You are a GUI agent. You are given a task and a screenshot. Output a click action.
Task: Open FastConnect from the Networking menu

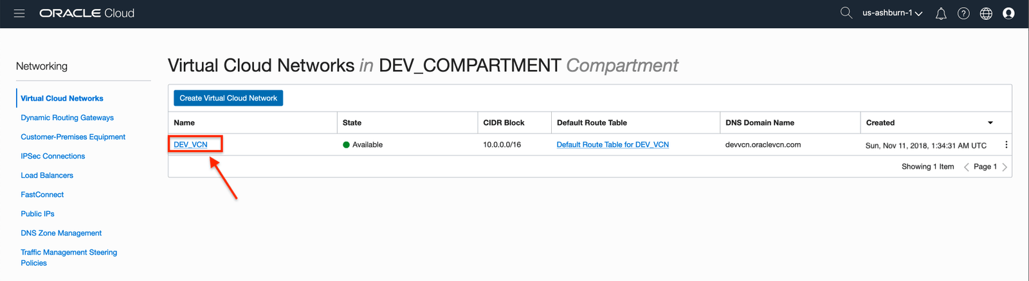(42, 195)
